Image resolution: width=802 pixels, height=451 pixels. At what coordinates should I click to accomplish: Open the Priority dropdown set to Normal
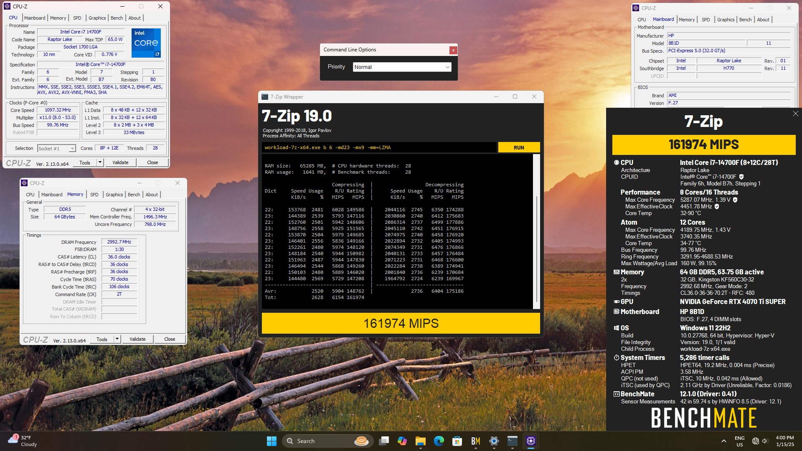pyautogui.click(x=402, y=67)
